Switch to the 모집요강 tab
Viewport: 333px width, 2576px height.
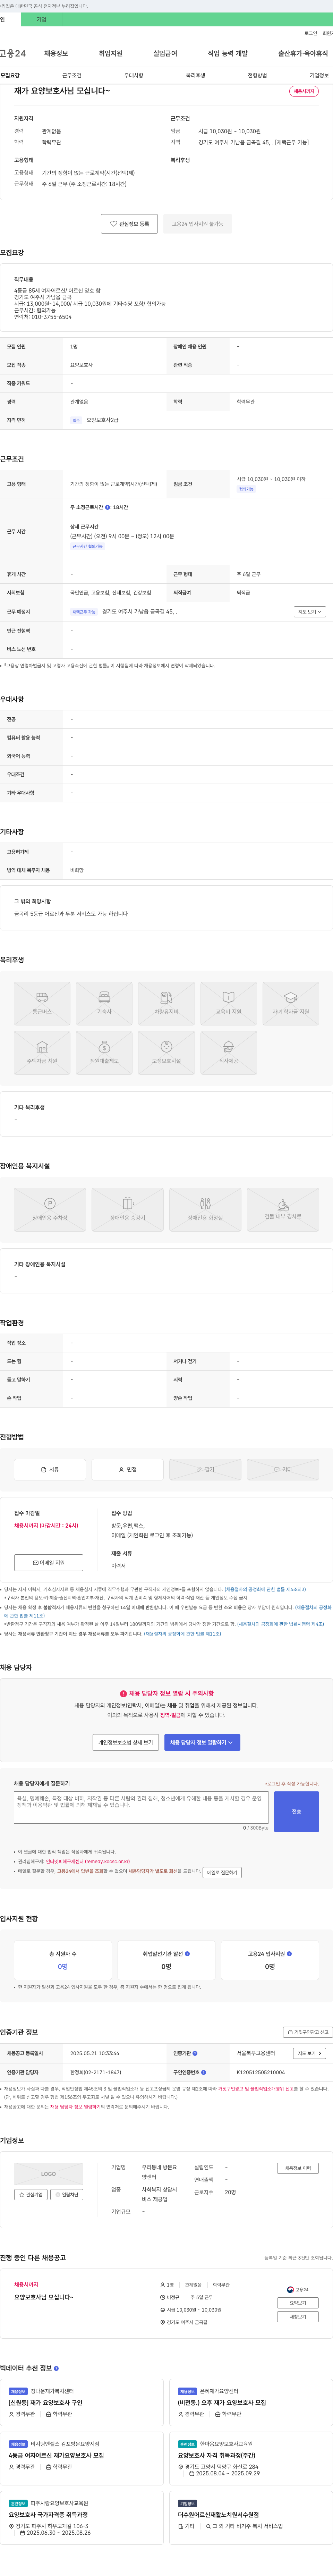[10, 75]
